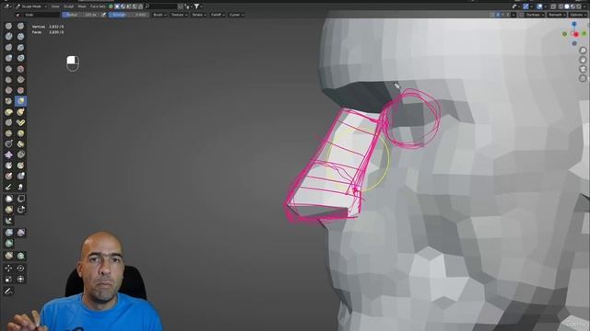
Task: Select the Line Project tool
Action: pos(8,221)
